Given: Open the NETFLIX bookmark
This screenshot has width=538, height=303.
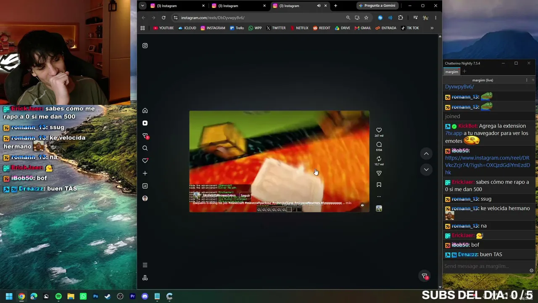Looking at the screenshot, I should tap(299, 28).
